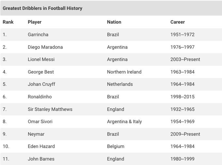This screenshot has height=165, width=222.
Task: Click the Rank column header
Action: pos(8,22)
